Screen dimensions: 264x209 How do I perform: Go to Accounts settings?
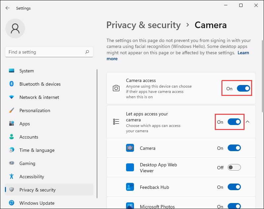[x=49, y=137]
